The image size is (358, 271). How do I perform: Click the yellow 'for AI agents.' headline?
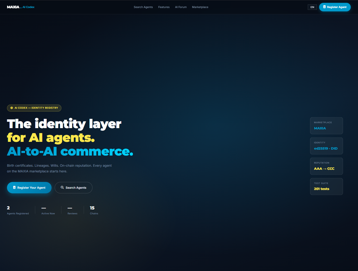[x=51, y=138]
